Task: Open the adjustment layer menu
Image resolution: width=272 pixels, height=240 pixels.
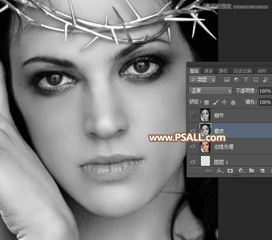Action: (241, 171)
